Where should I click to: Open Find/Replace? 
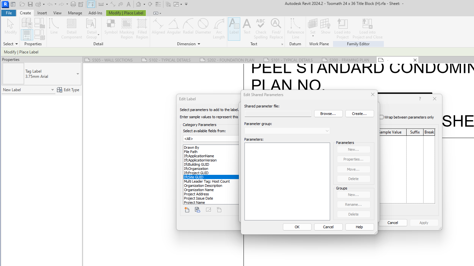tap(276, 28)
